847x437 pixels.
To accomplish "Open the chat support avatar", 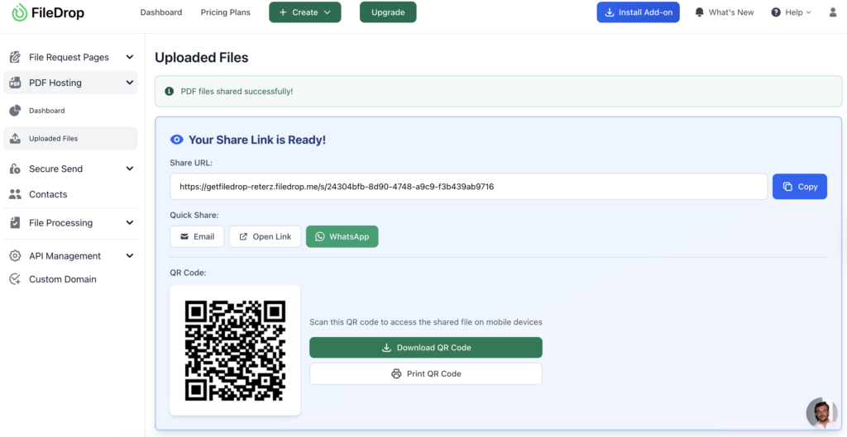I will click(821, 413).
